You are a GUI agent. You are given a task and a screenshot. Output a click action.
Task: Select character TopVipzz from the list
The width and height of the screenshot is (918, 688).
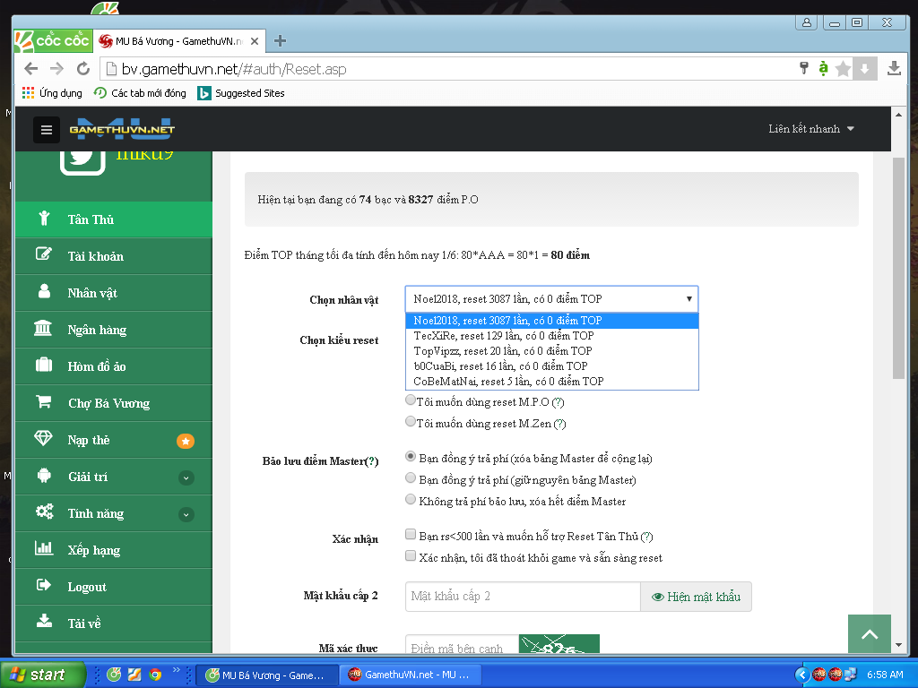point(551,351)
